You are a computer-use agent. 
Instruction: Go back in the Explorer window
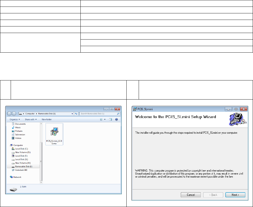click(9, 114)
